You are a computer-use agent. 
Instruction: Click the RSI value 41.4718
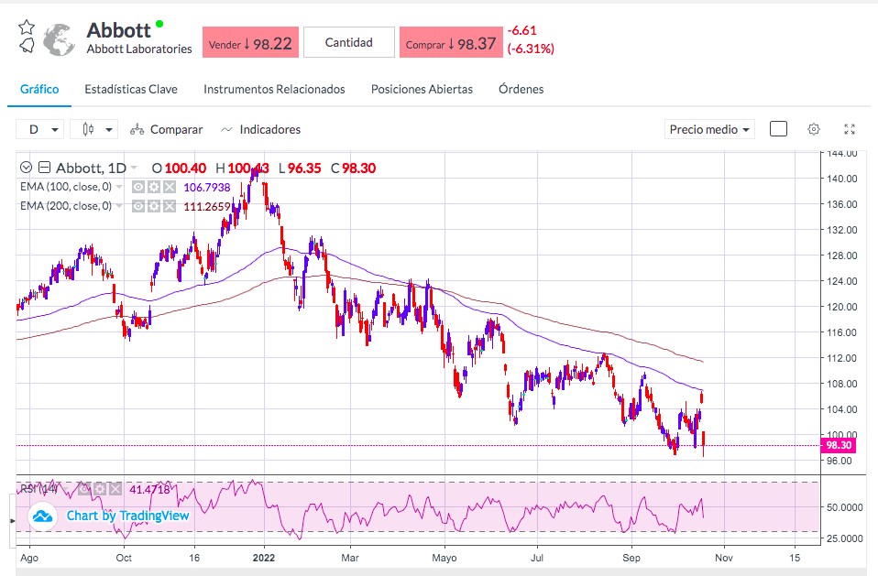(149, 490)
